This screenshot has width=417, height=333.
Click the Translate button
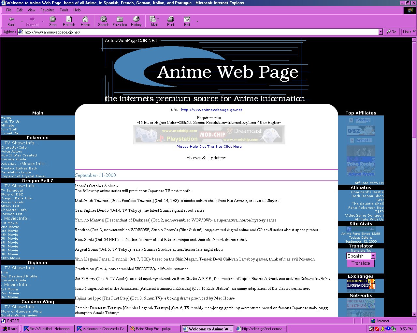(361, 263)
